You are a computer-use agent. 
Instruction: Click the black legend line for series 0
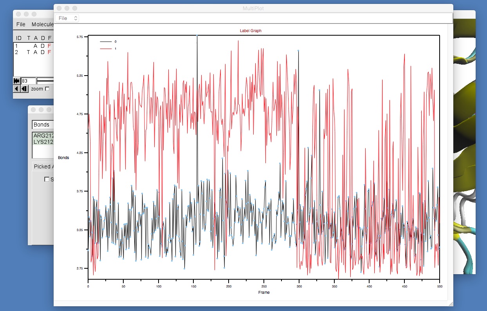(106, 42)
